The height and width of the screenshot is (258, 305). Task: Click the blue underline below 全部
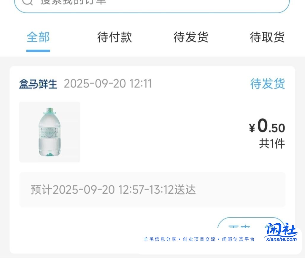tap(38, 50)
